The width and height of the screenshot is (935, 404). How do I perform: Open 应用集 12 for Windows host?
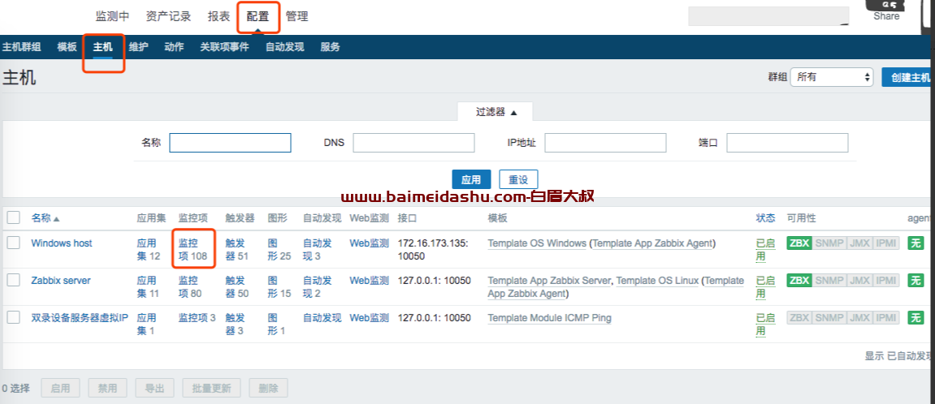pos(149,250)
